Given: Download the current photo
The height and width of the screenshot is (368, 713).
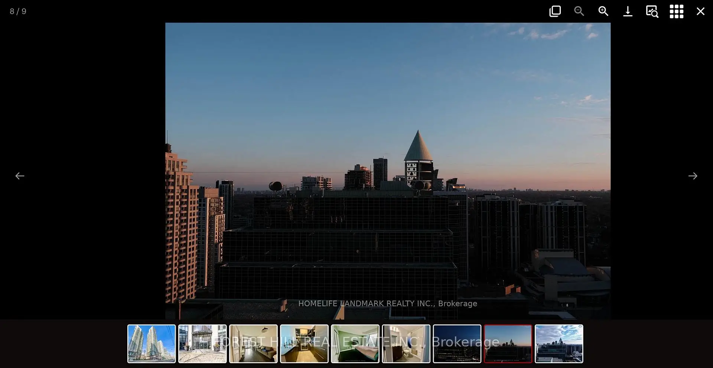Looking at the screenshot, I should tap(628, 11).
